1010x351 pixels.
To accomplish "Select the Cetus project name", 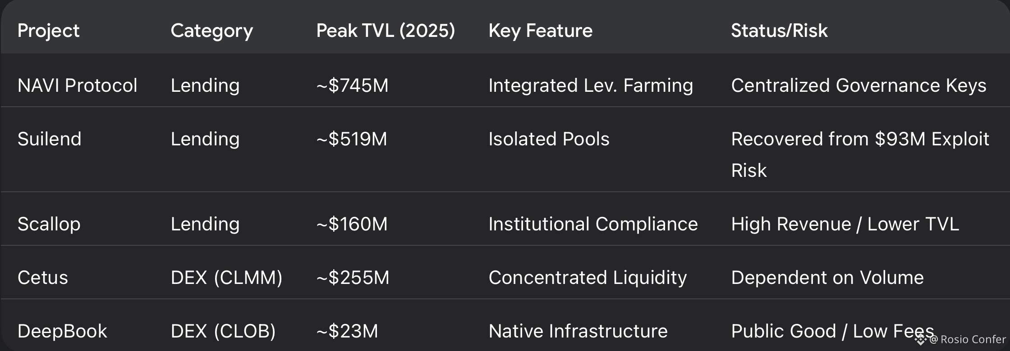I will pyautogui.click(x=42, y=278).
